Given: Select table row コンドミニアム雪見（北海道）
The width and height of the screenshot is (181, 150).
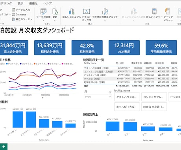Looking at the screenshot, I should (131, 71).
